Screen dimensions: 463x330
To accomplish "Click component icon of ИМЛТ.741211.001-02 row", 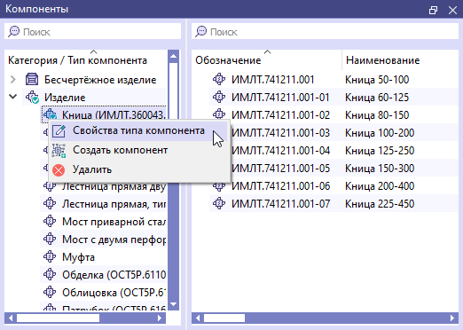I will (x=219, y=114).
